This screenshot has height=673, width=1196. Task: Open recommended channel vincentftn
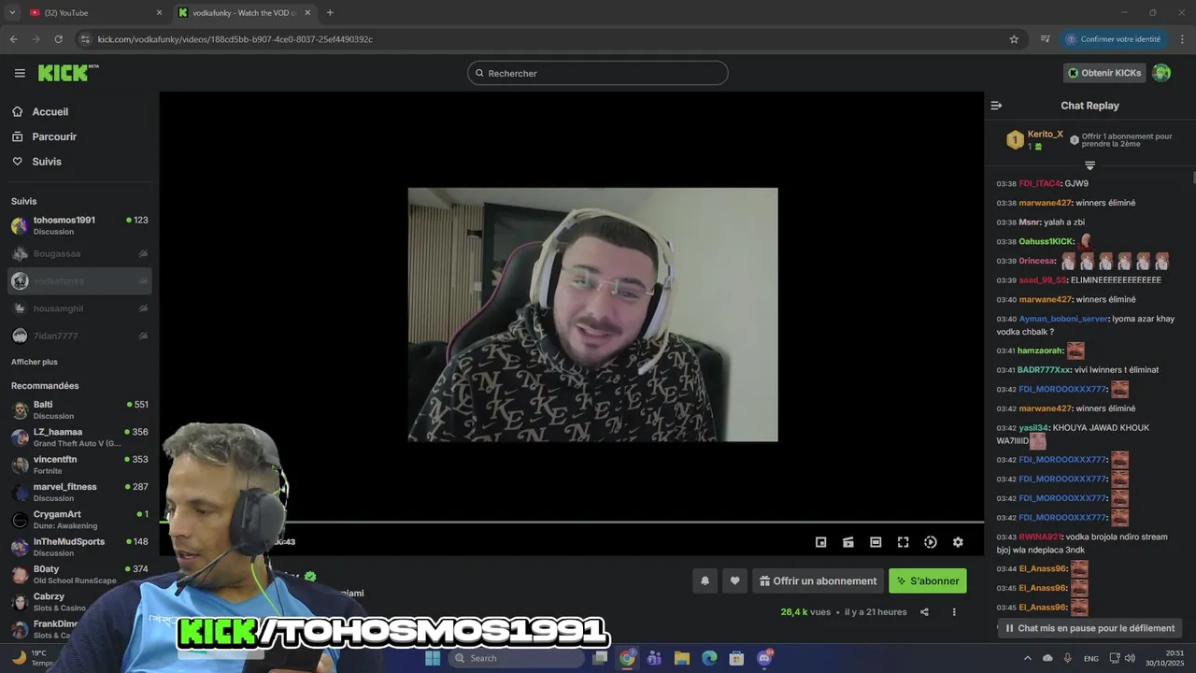[79, 465]
